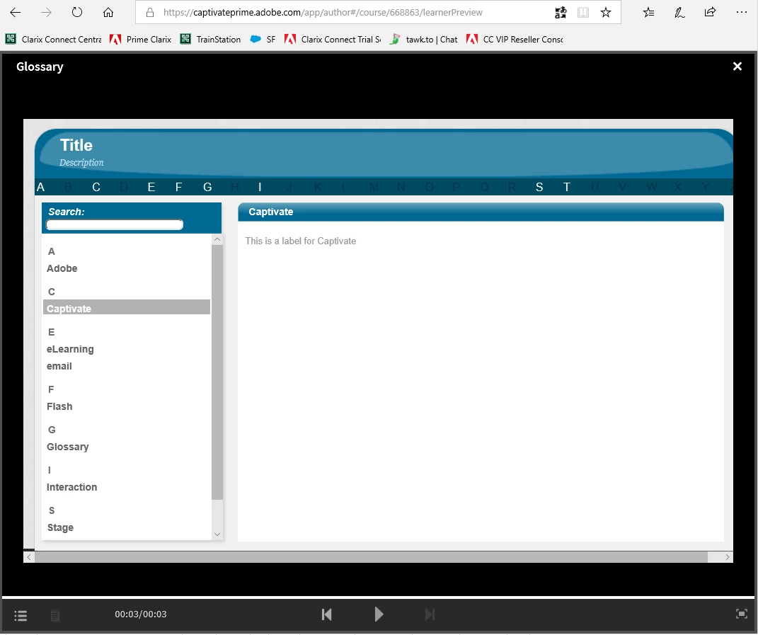The width and height of the screenshot is (758, 635).
Task: Click the horizontal scrollbar thumb
Action: click(x=372, y=557)
